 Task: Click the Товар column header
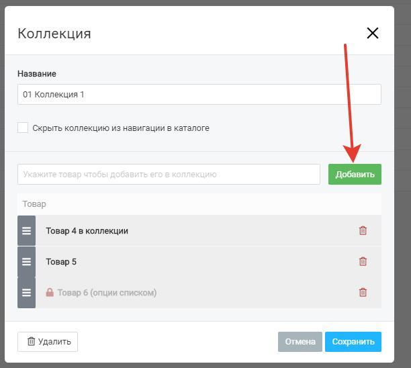(34, 204)
